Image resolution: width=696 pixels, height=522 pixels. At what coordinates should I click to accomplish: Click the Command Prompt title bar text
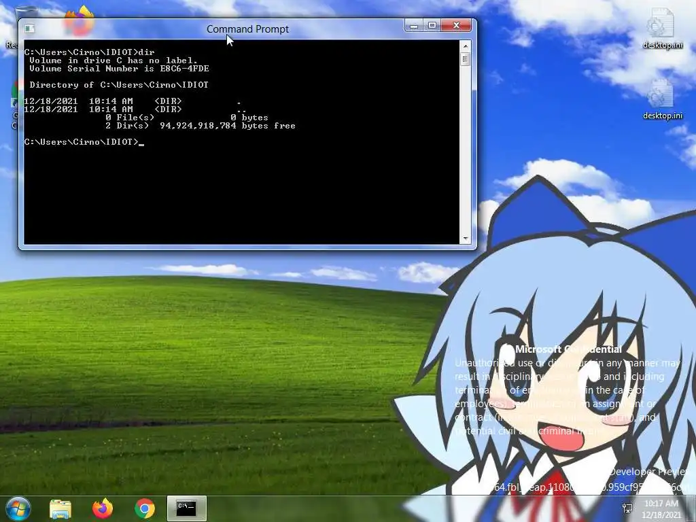click(x=247, y=29)
